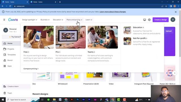Open the settings gear icon

point(149,20)
